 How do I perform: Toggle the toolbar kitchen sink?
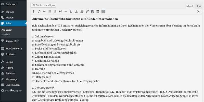tap(103, 11)
